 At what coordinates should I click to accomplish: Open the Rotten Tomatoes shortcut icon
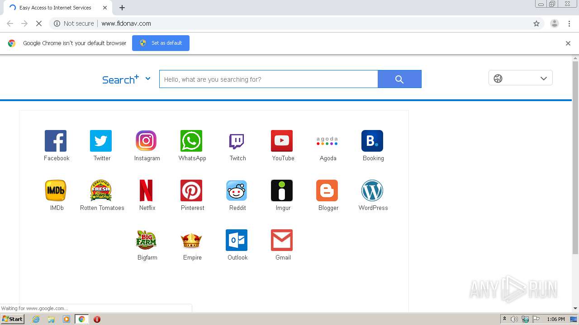[x=101, y=190]
